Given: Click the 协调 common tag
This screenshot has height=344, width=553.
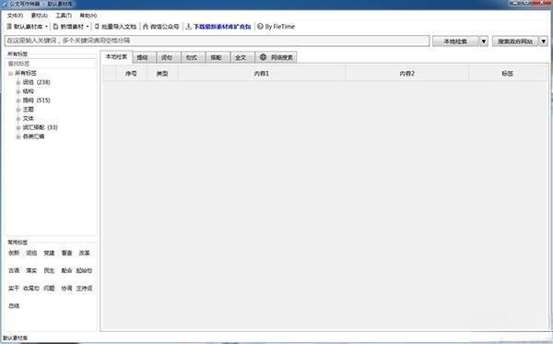Looking at the screenshot, I should click(x=66, y=289).
